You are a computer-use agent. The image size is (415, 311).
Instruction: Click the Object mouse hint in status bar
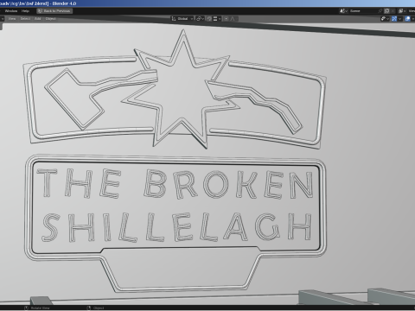tap(96, 308)
